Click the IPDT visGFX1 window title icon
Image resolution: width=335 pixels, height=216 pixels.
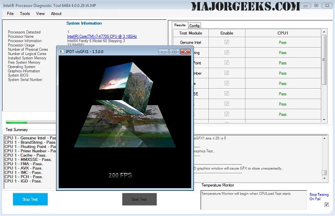(x=62, y=51)
